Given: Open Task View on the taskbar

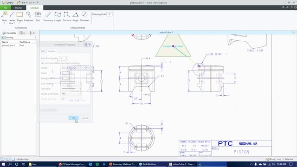Looking at the screenshot, I should (23, 164).
